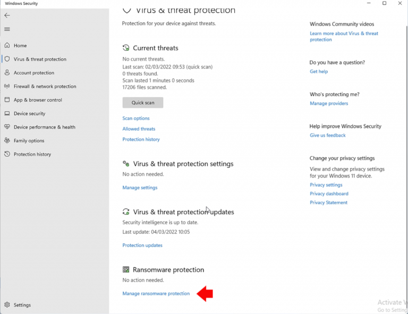Check Protection updates link
This screenshot has height=314, width=408.
[x=142, y=245]
